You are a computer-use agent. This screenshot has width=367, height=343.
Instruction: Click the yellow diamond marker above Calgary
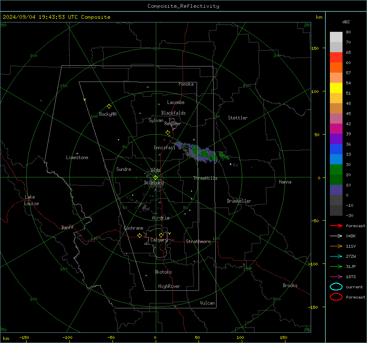[161, 235]
